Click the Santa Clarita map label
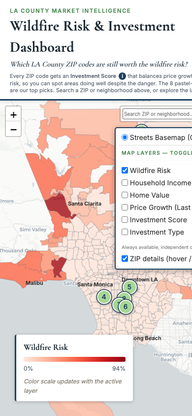 [85, 204]
